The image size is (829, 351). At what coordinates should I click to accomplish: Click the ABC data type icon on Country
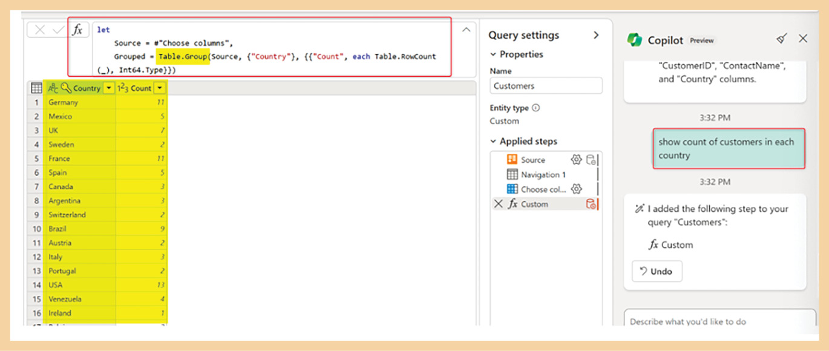(54, 88)
